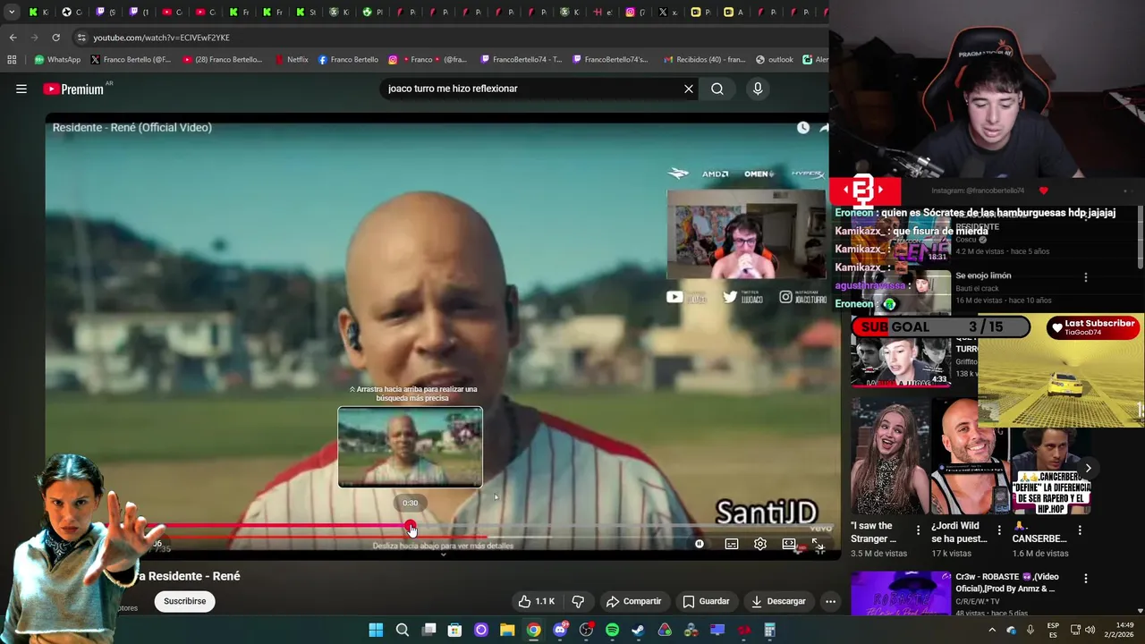Open the WhatsApp bookmark

(x=57, y=60)
